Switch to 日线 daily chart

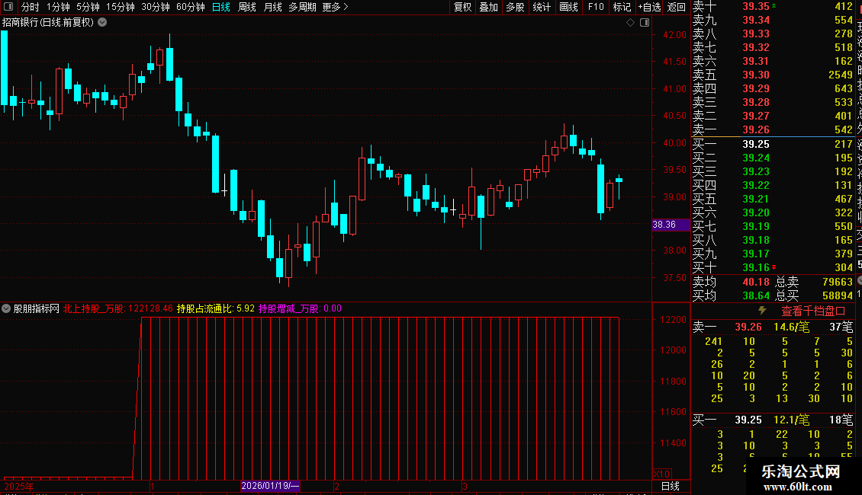221,7
